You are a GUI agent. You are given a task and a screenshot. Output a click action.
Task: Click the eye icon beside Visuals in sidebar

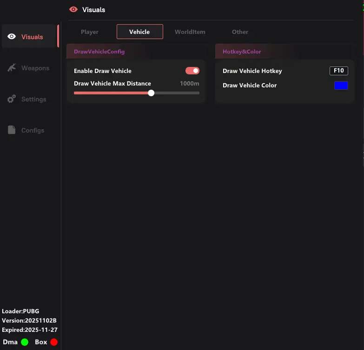12,37
